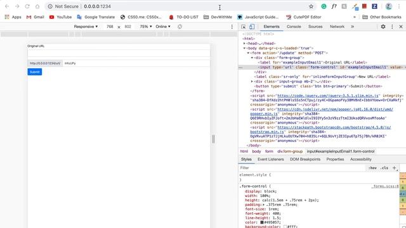Toggle :hov element state panel
The height and width of the screenshot is (228, 406).
click(372, 168)
